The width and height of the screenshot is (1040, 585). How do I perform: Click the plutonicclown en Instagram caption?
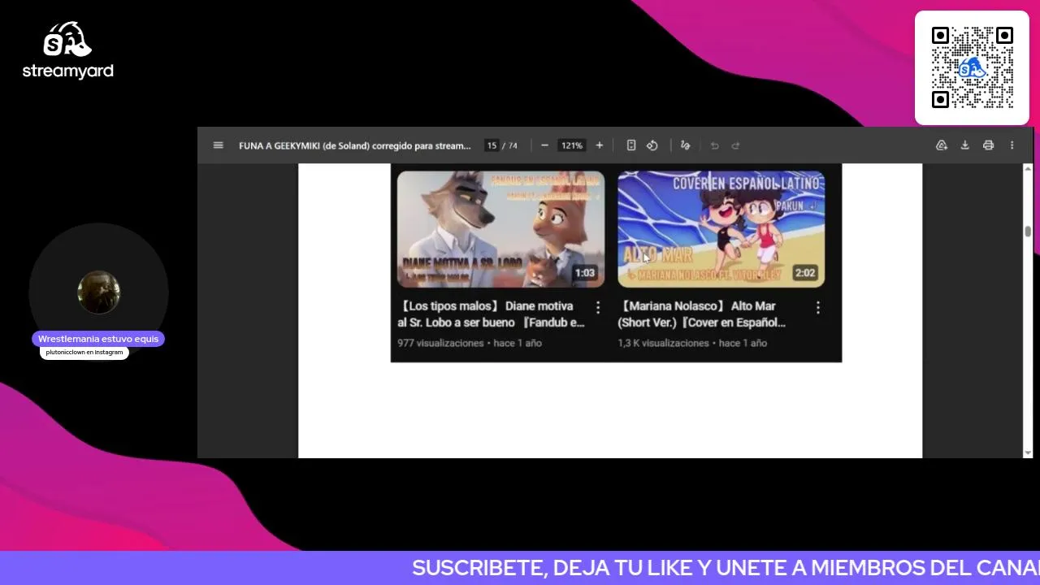tap(84, 353)
